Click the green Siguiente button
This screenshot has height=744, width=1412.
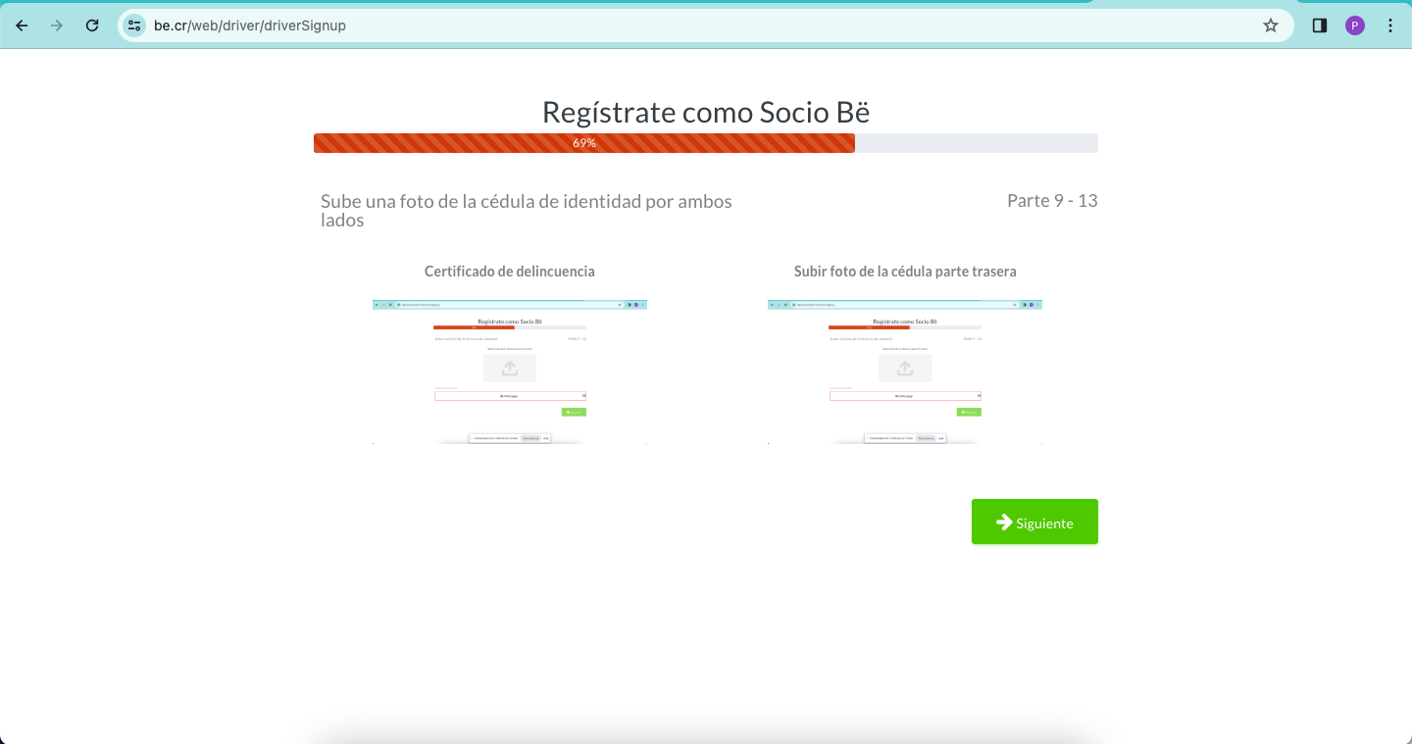click(1034, 521)
